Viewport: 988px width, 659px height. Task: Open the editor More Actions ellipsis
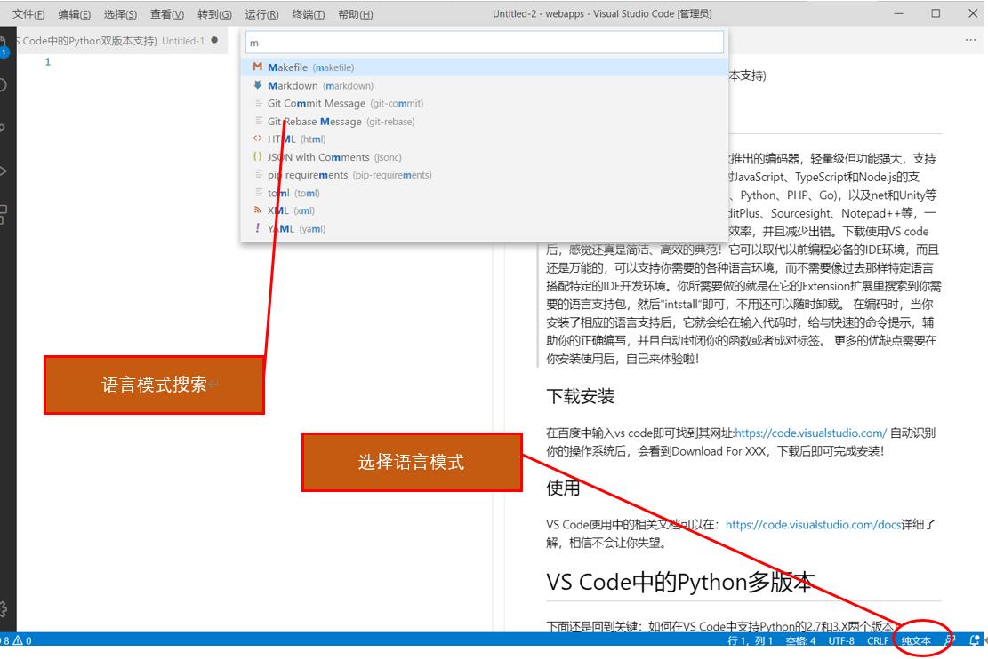[x=970, y=40]
